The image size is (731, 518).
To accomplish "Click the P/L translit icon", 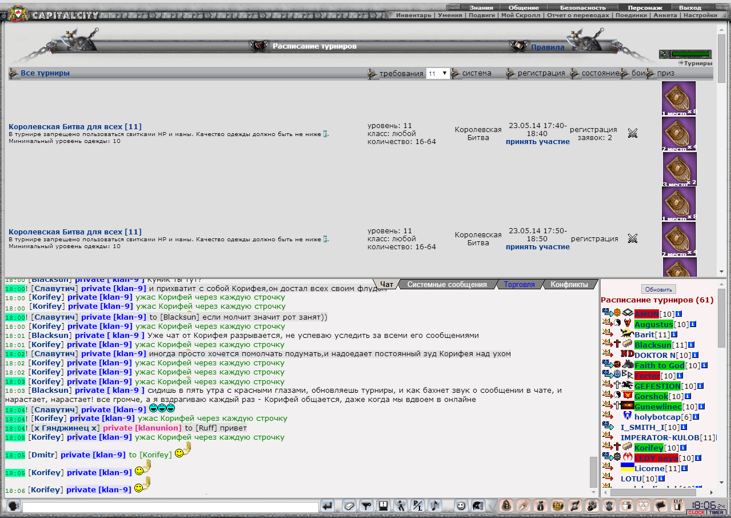I will coord(418,506).
